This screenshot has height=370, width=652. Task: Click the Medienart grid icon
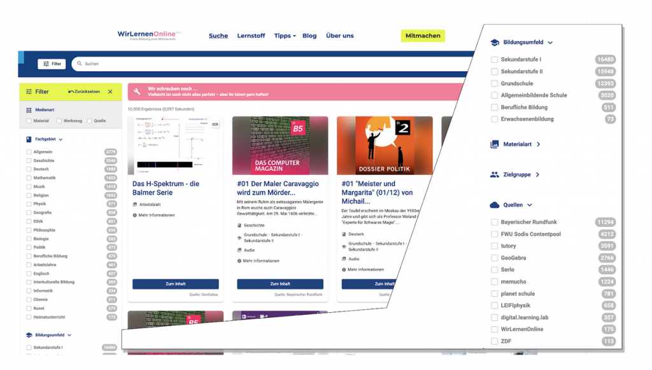coord(29,110)
